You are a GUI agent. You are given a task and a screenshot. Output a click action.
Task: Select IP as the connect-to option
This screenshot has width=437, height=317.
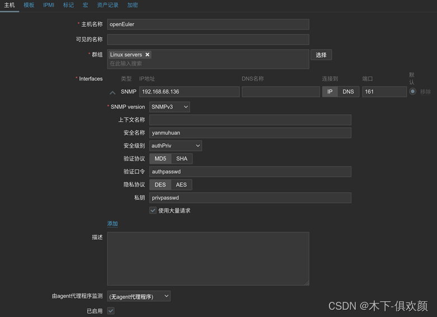click(330, 91)
